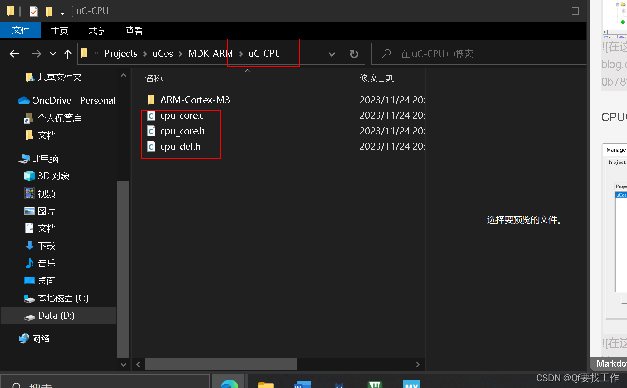This screenshot has width=627, height=388.
Task: Click uC-CPU in the address path
Action: tap(264, 53)
